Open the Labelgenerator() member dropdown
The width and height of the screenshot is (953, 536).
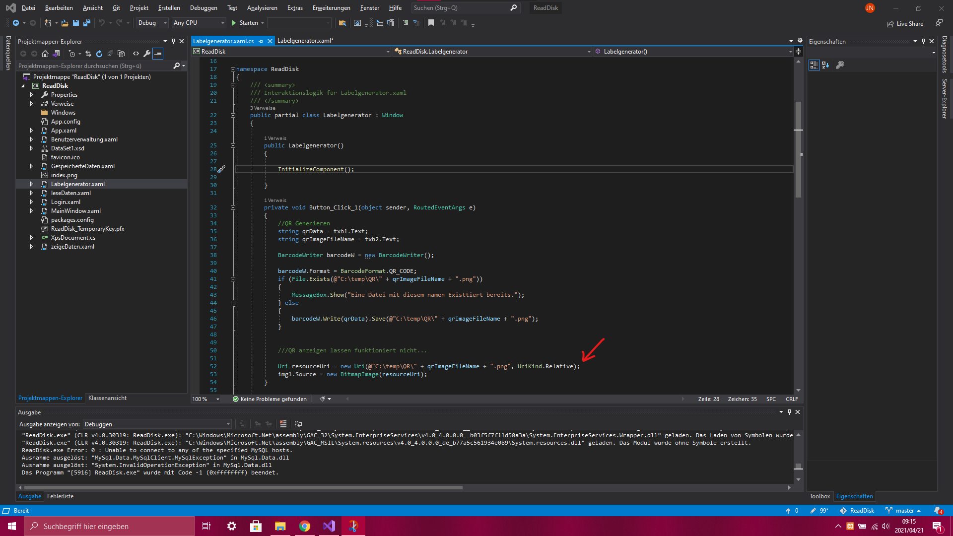click(693, 52)
